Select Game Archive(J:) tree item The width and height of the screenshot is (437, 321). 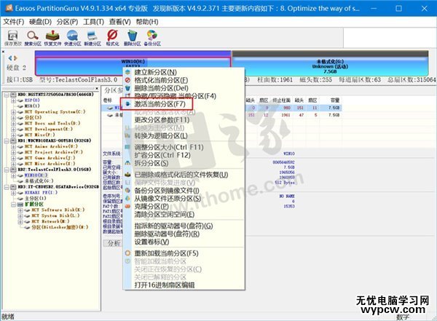50,158
